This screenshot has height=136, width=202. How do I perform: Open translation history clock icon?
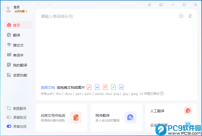pos(181,16)
